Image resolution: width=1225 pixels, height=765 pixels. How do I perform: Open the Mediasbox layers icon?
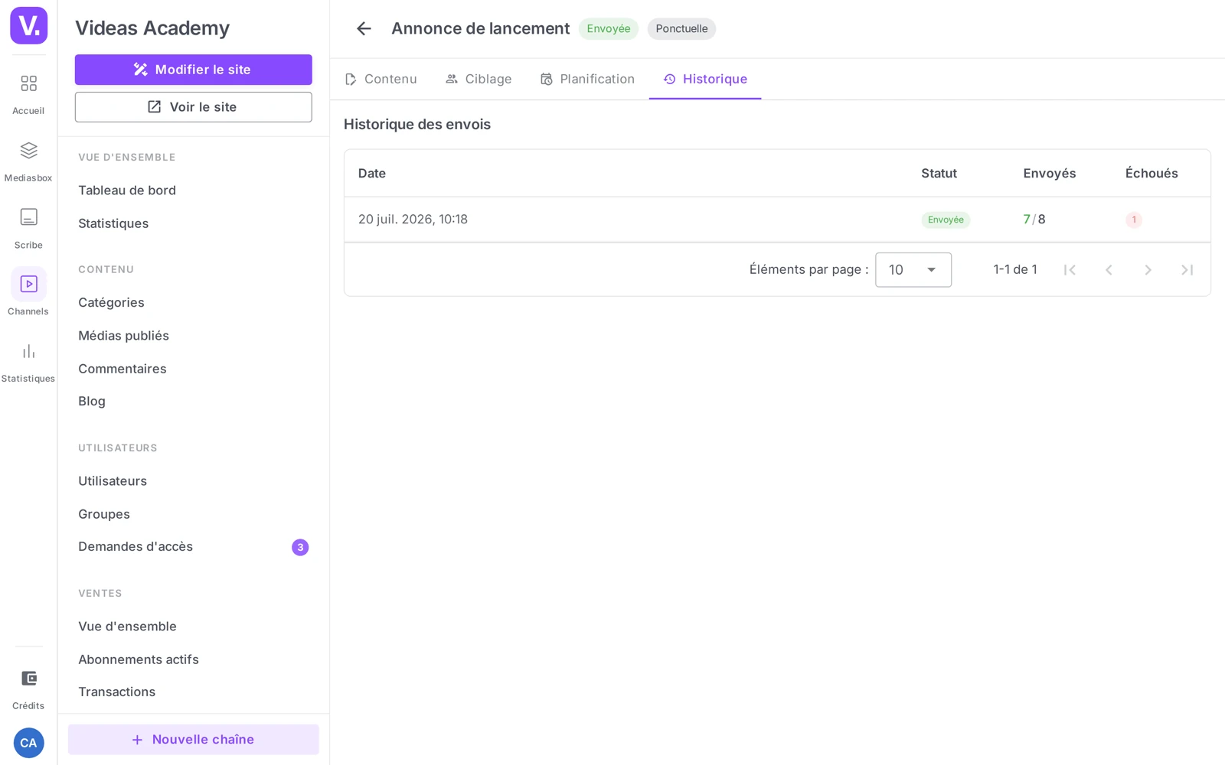pos(28,150)
